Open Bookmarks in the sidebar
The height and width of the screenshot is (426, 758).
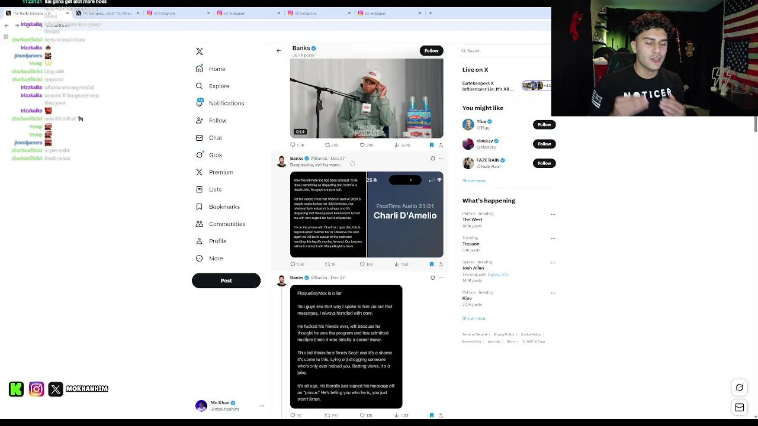point(217,206)
